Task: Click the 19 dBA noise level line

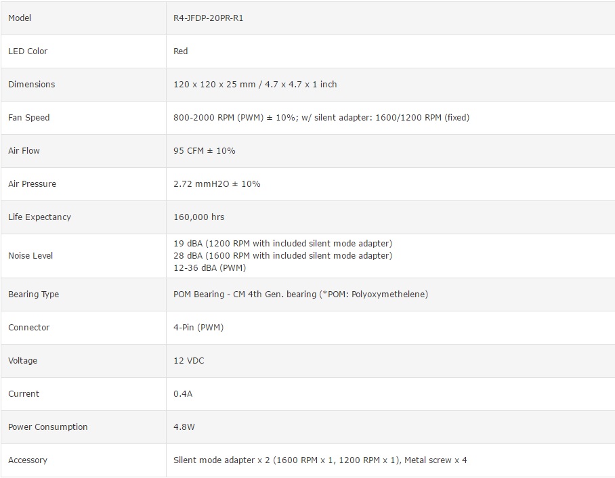Action: 282,243
